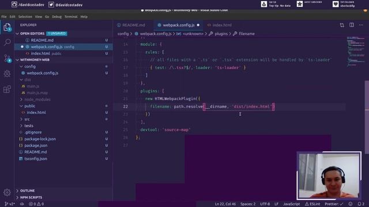Open README.md in the Open Editors list
Image resolution: width=369 pixels, height=207 pixels.
tap(63, 40)
